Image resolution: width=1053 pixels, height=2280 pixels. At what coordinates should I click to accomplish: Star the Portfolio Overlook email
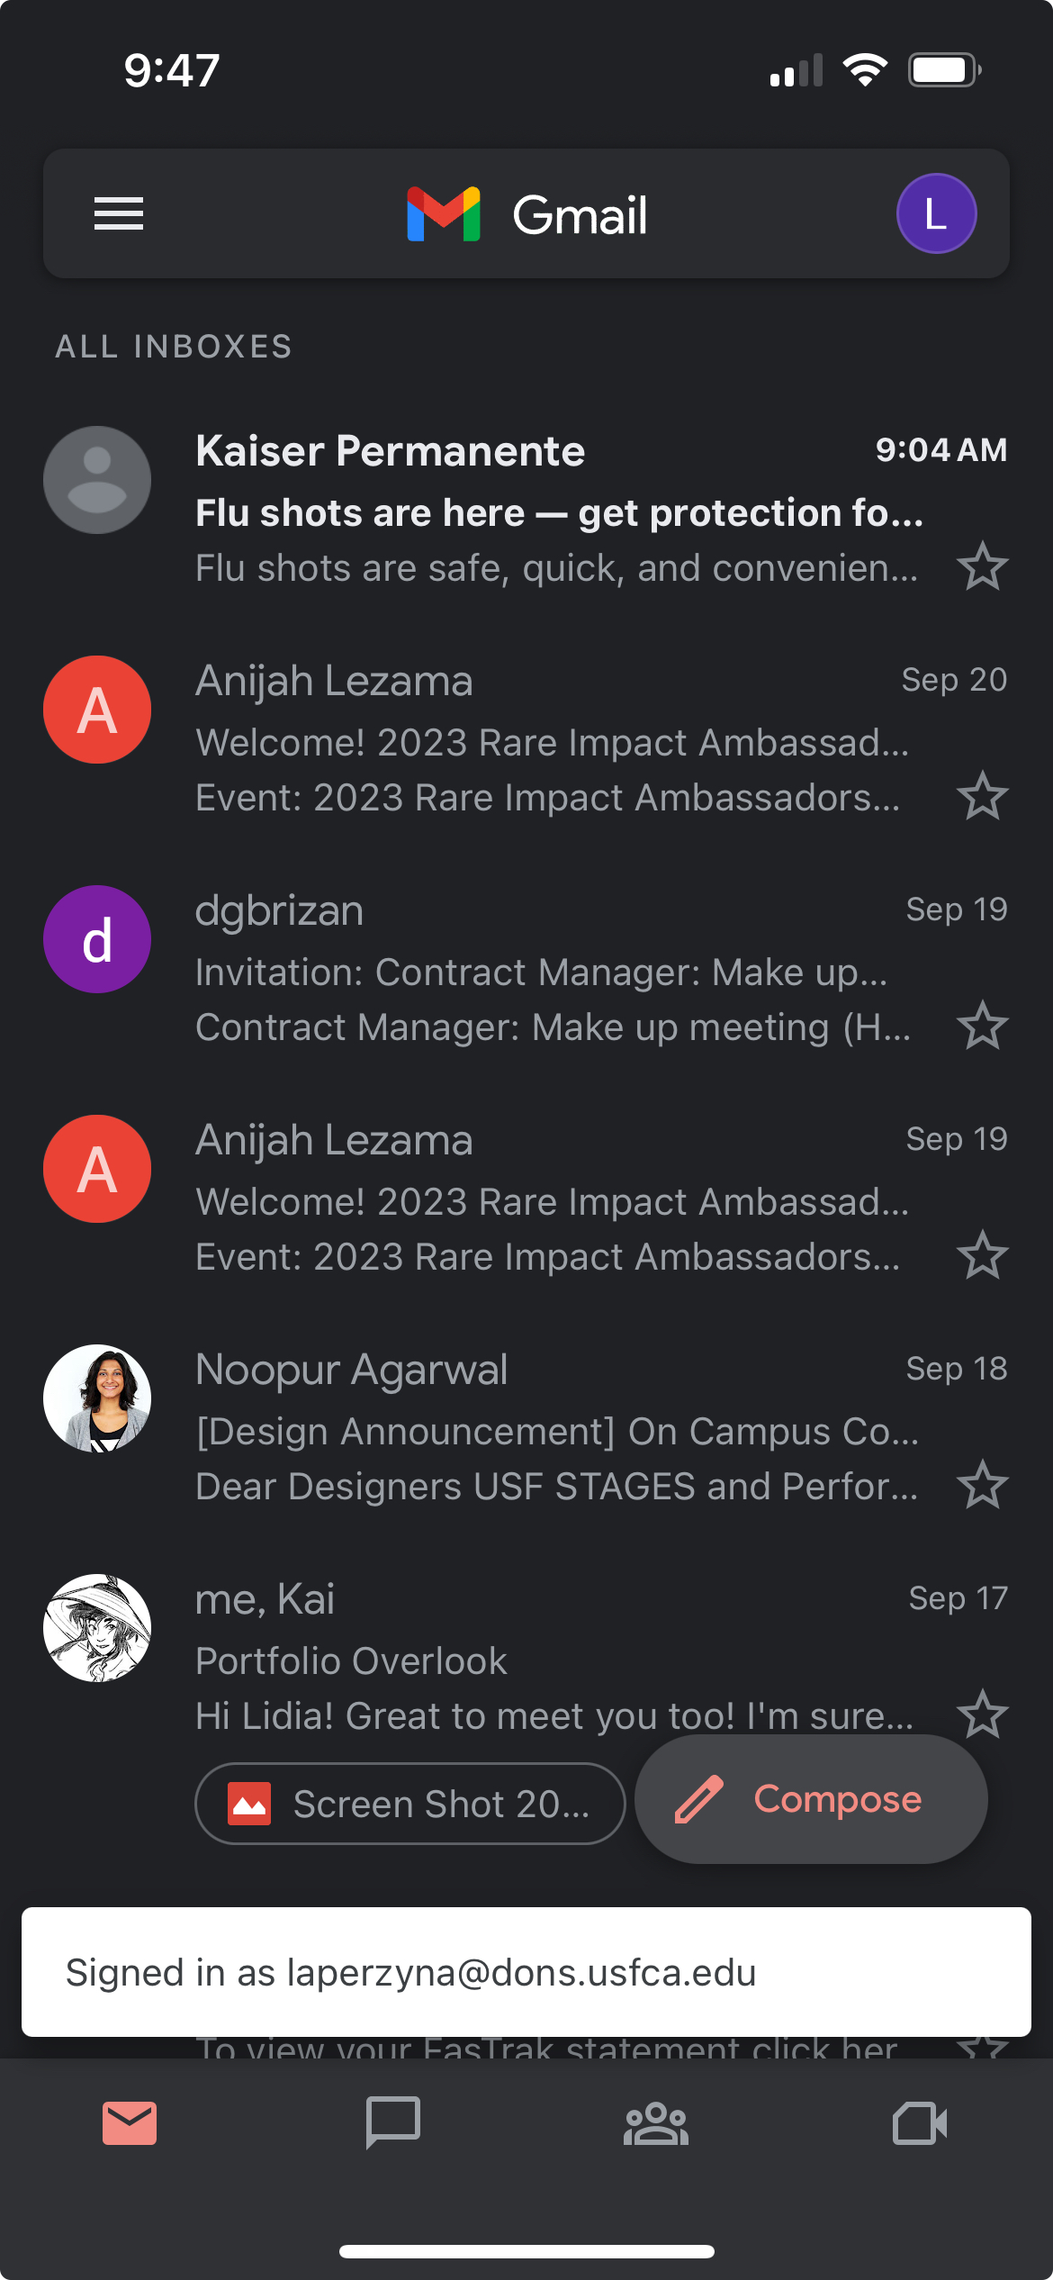pos(982,1715)
